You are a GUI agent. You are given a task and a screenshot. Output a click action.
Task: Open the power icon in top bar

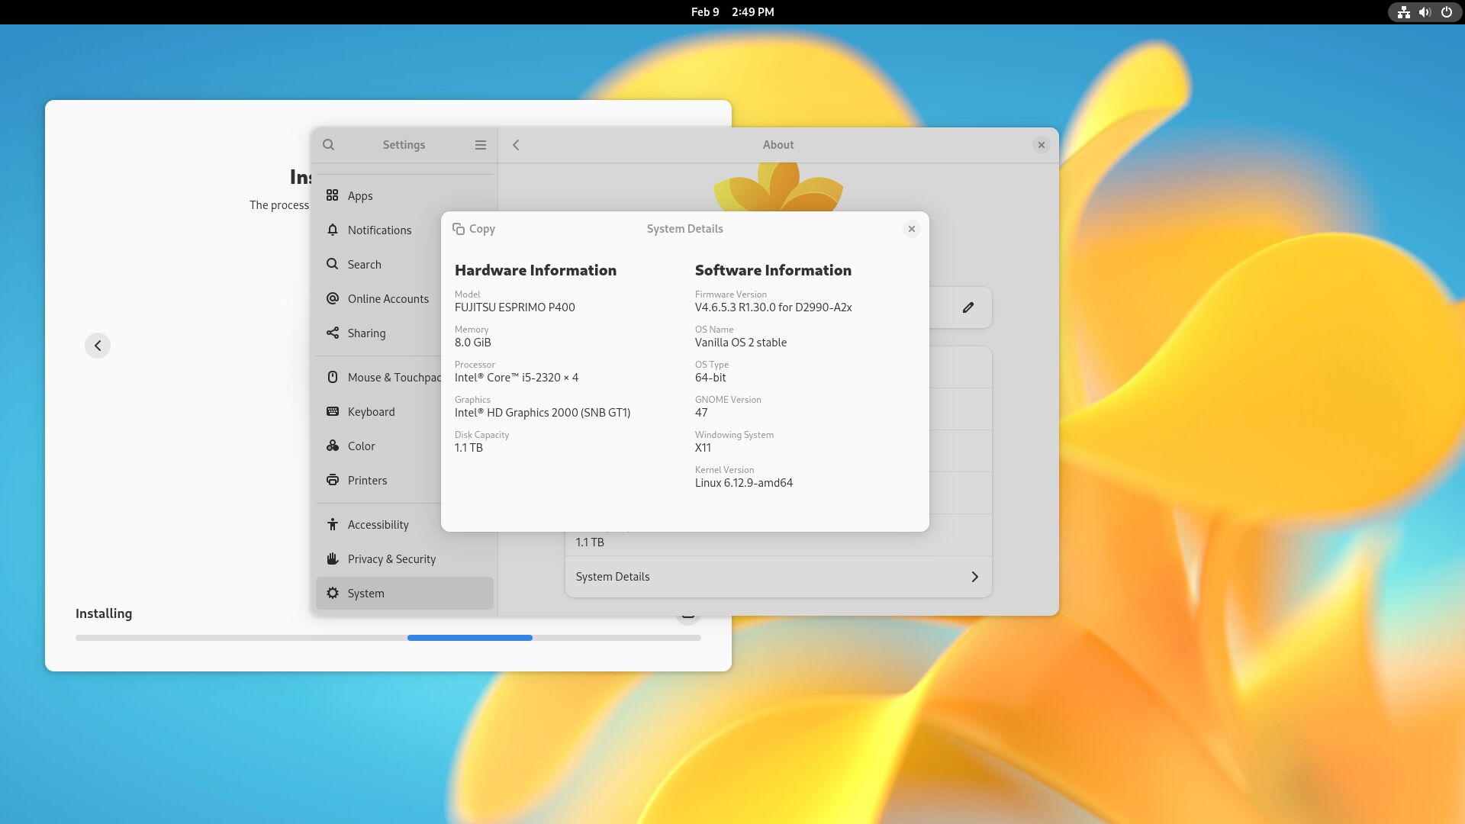tap(1446, 12)
